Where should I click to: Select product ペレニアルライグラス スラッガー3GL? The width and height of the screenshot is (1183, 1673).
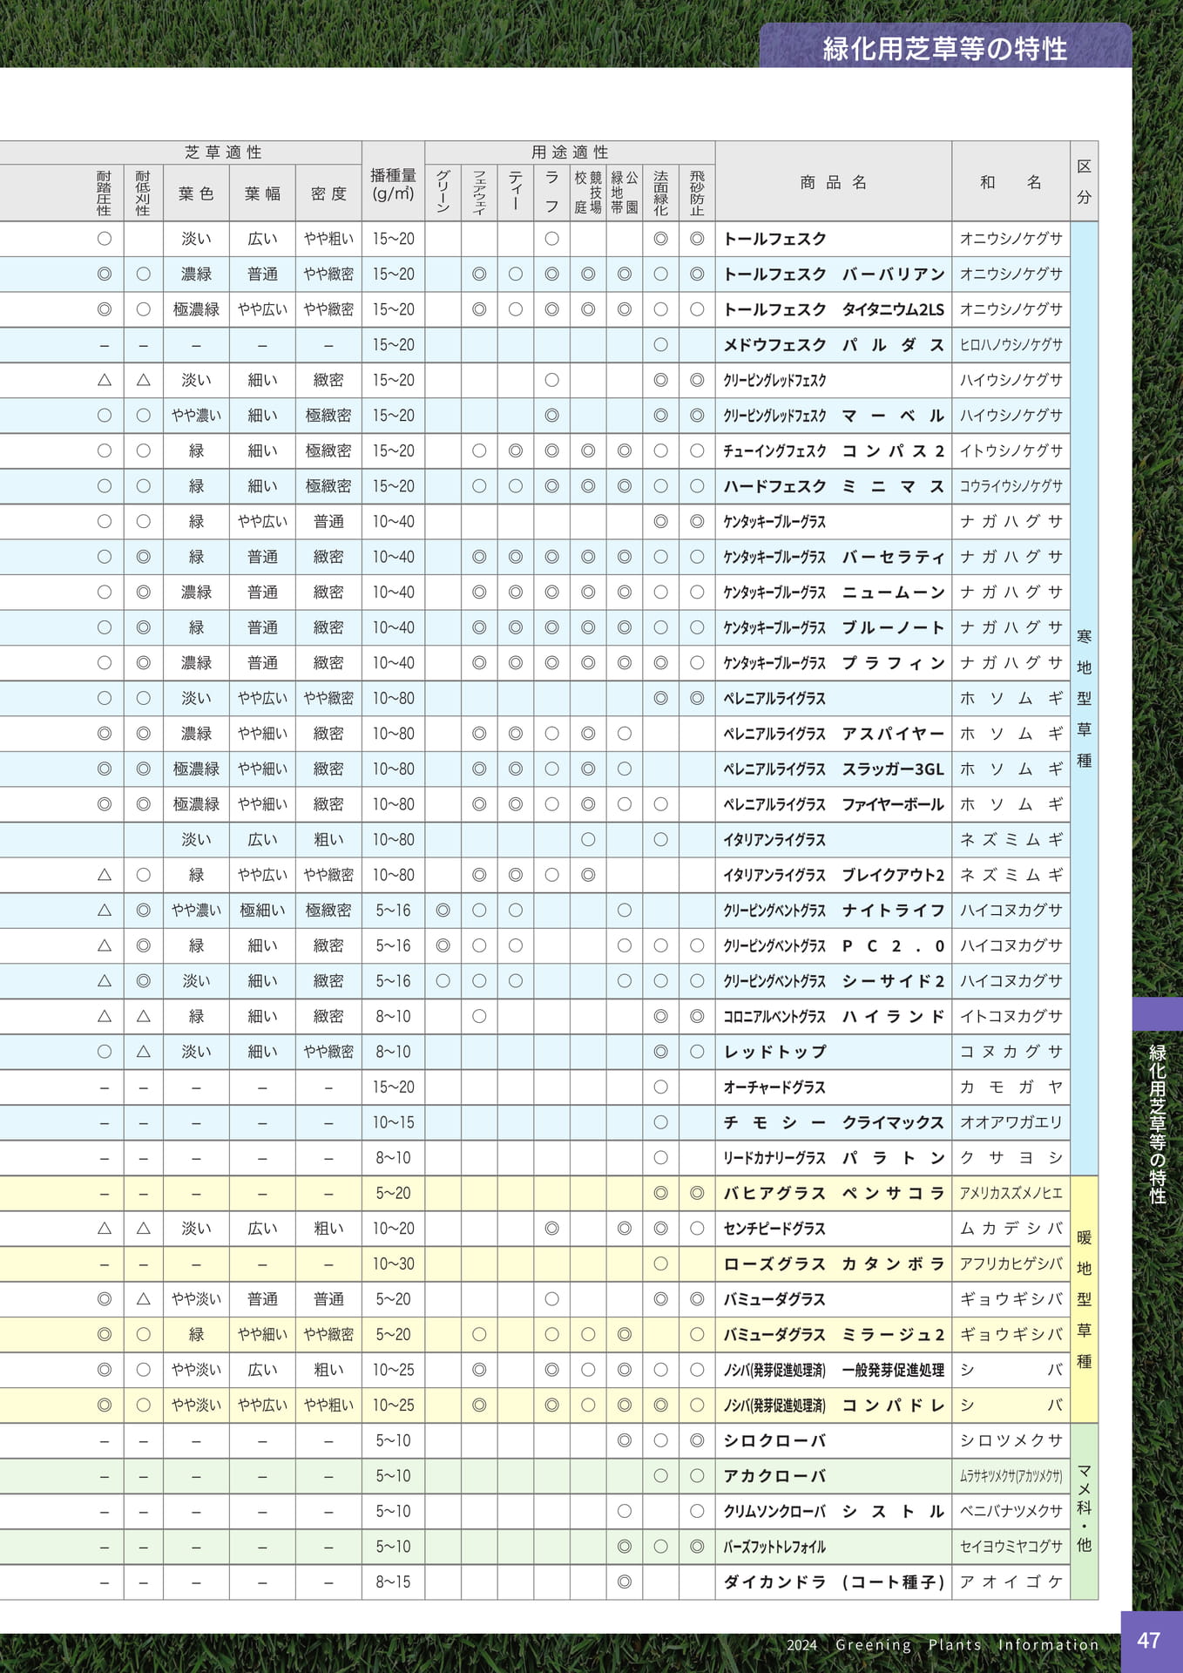coord(834,769)
